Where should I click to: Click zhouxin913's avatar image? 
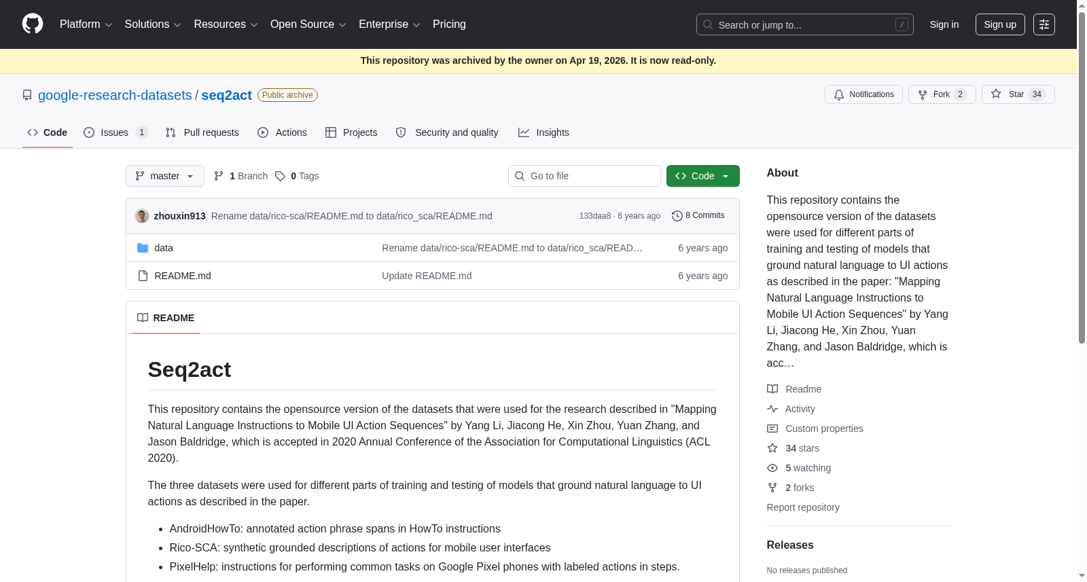142,216
